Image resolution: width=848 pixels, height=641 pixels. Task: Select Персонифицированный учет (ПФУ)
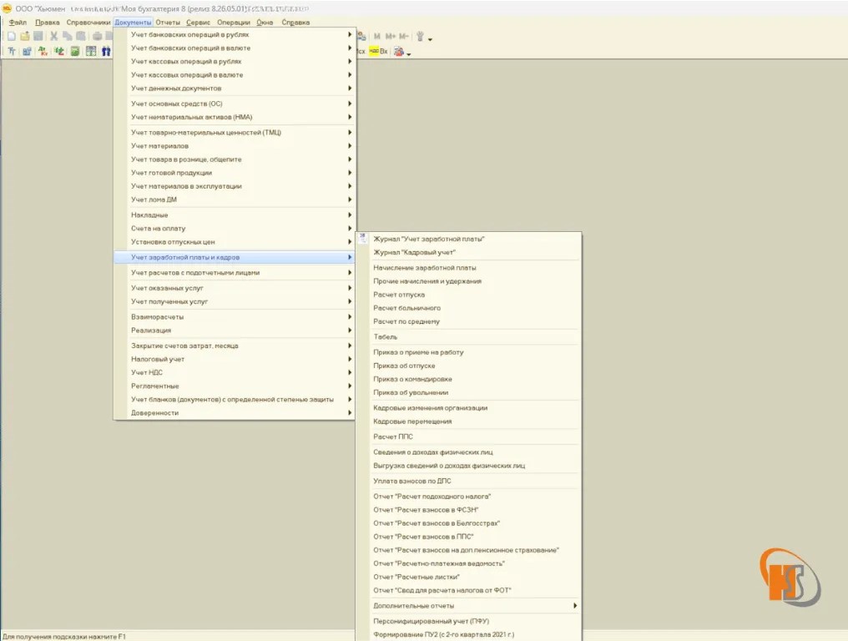[x=469, y=621]
